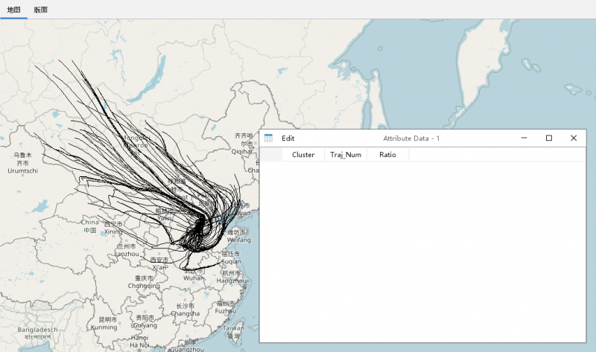The image size is (596, 352).
Task: Select the Traj_Num column header
Action: coord(346,155)
